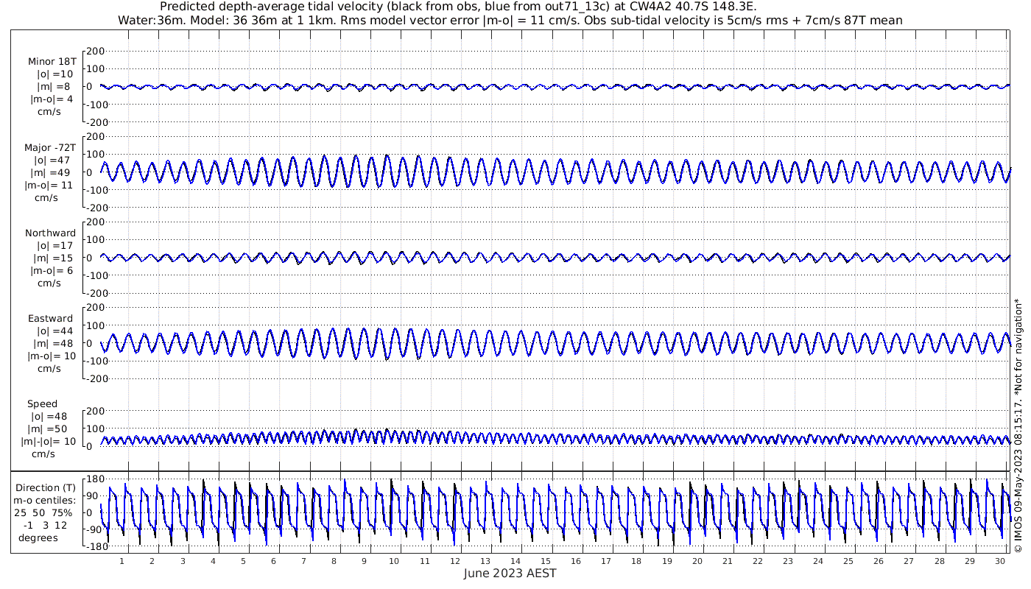1031x589 pixels.
Task: Click the day '25' tick label on time axis
Action: 848,560
